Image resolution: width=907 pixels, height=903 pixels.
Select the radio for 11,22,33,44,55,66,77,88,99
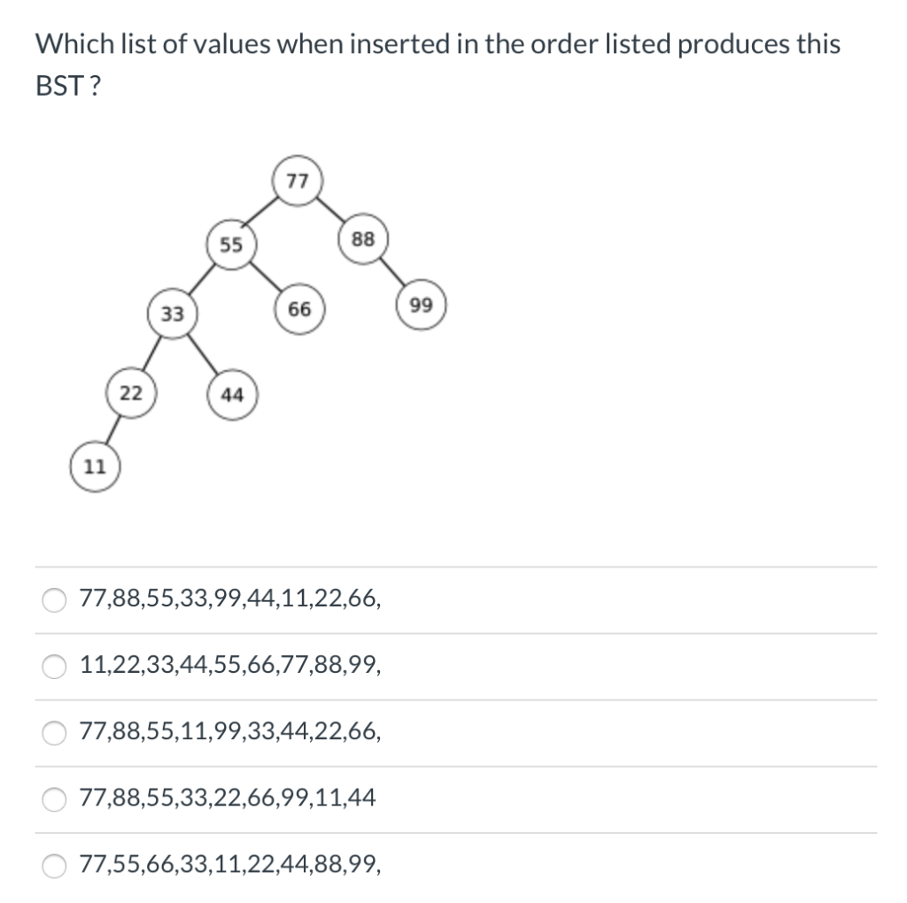tap(53, 666)
